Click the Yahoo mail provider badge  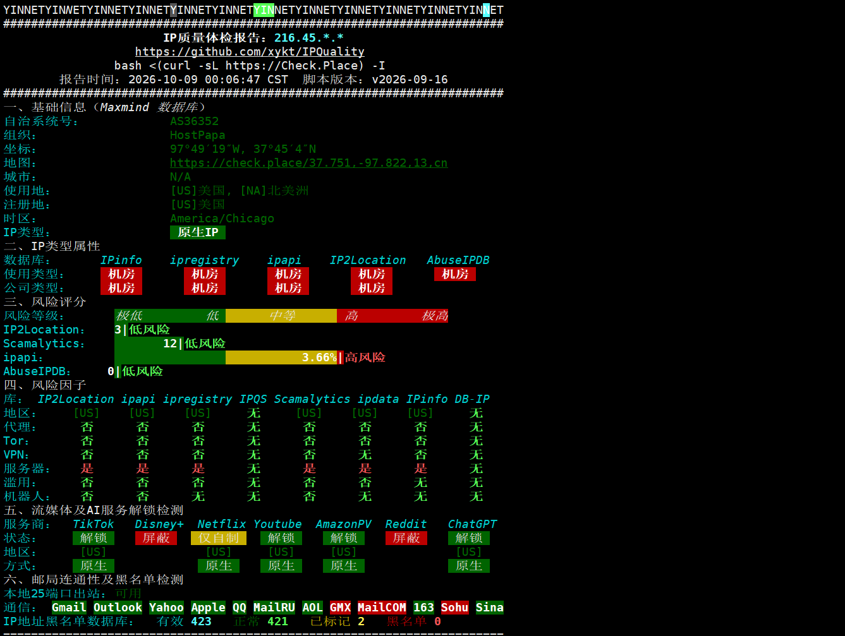tap(166, 608)
